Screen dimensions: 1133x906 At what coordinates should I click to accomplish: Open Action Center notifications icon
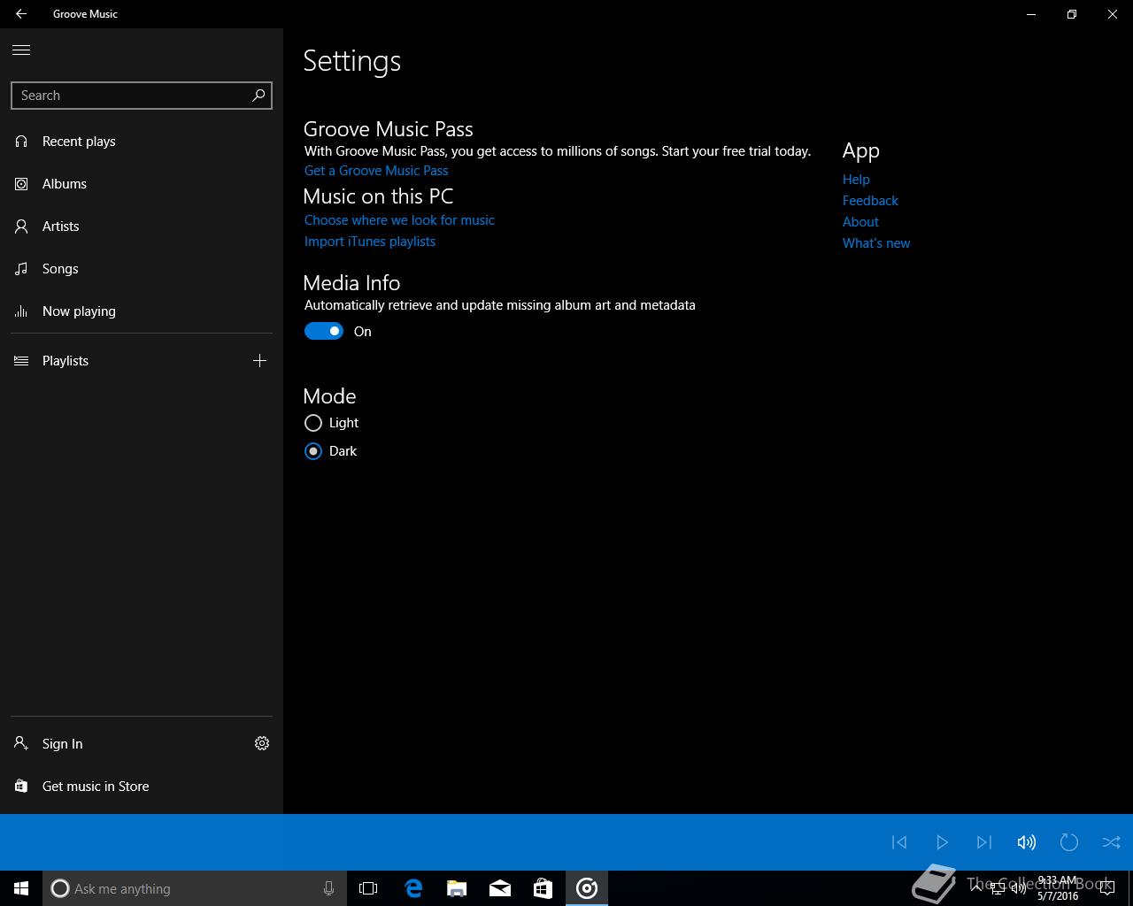point(1106,888)
